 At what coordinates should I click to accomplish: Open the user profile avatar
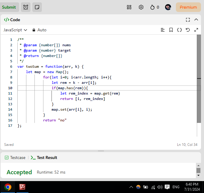tap(168, 7)
